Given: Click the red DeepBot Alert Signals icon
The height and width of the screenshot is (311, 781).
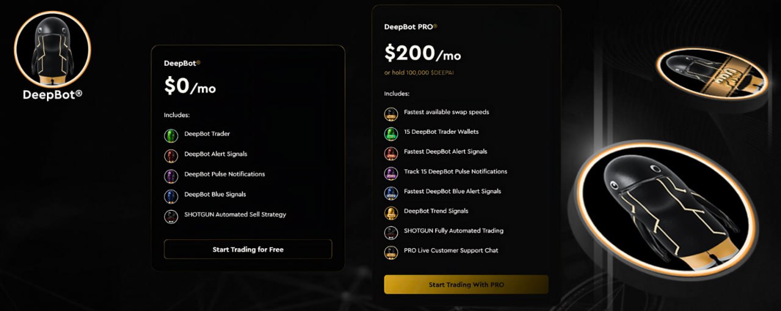Looking at the screenshot, I should [x=171, y=156].
